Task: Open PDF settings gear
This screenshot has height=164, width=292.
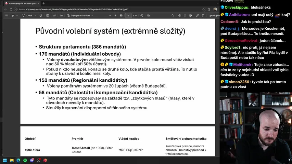Action: click(x=203, y=16)
